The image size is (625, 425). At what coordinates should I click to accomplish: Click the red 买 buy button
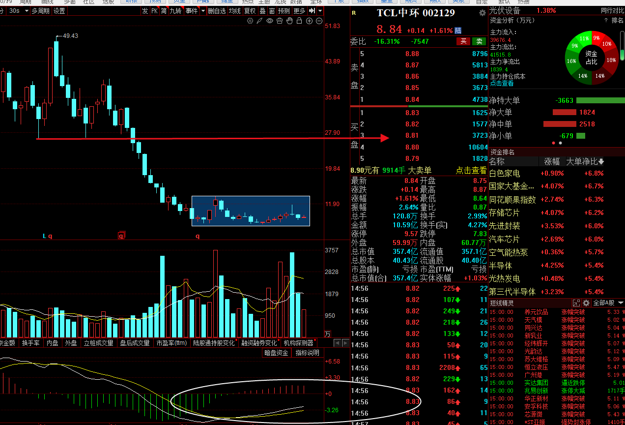coord(463,41)
